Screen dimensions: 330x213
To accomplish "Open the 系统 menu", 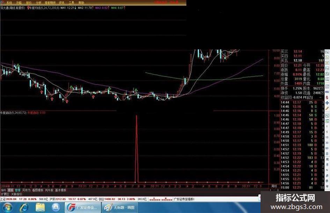I will 9,2.
